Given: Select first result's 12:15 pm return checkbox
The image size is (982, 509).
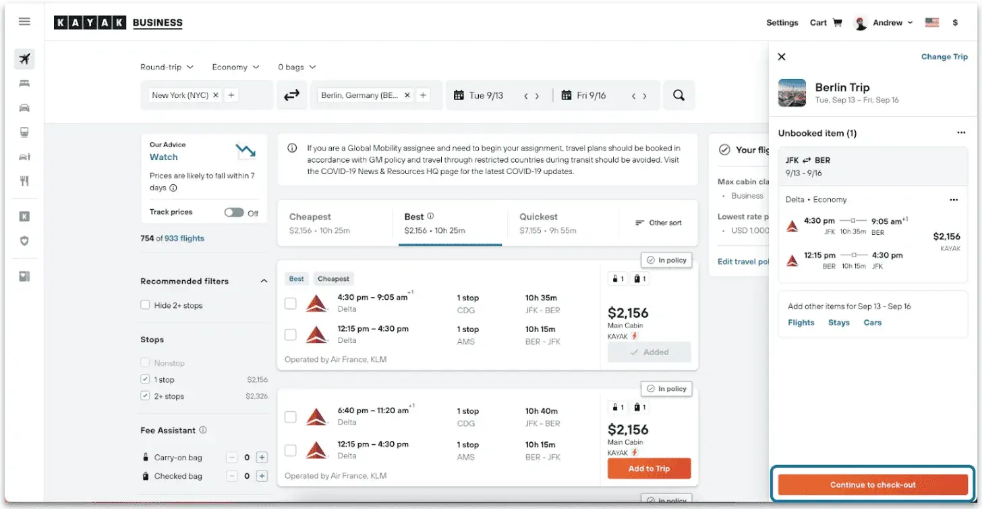Looking at the screenshot, I should tap(290, 335).
